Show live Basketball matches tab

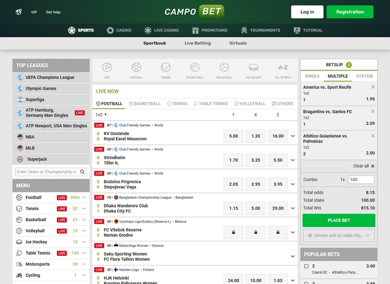coord(144,104)
